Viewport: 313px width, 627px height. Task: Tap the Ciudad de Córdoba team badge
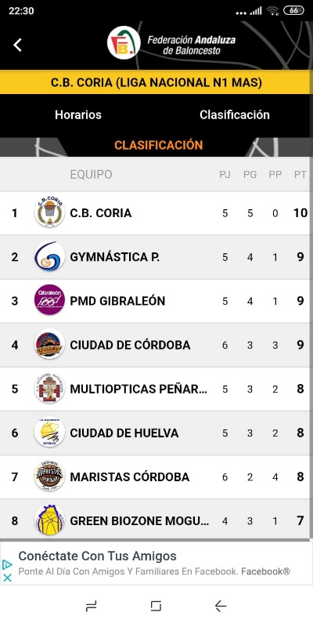[49, 344]
